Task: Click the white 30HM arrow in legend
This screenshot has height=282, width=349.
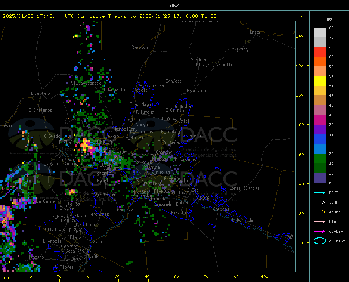Action: pos(320,202)
